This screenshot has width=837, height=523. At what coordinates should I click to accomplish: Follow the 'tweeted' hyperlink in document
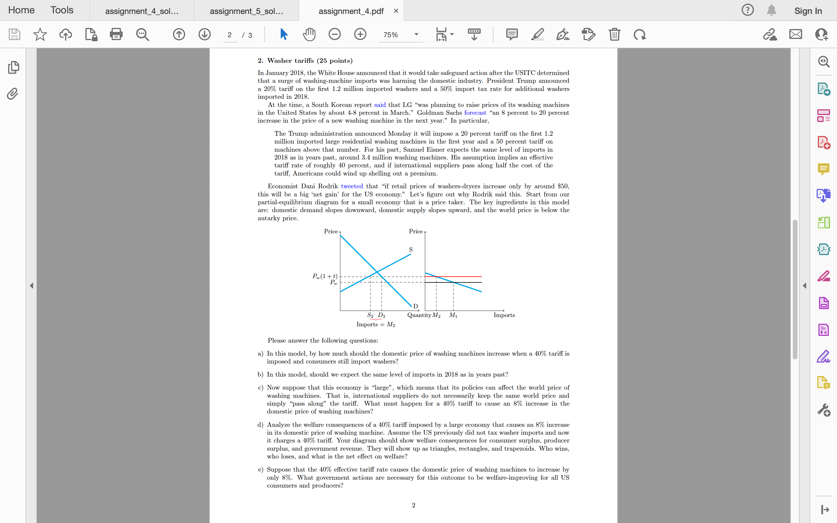pos(352,186)
